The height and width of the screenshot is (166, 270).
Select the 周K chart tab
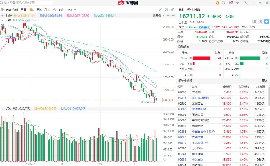pyautogui.click(x=39, y=10)
